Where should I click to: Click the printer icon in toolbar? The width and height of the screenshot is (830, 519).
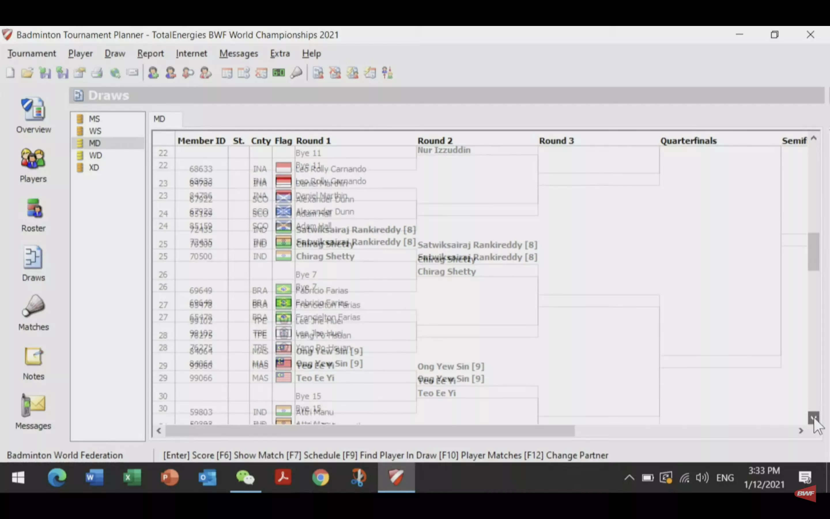click(x=97, y=73)
